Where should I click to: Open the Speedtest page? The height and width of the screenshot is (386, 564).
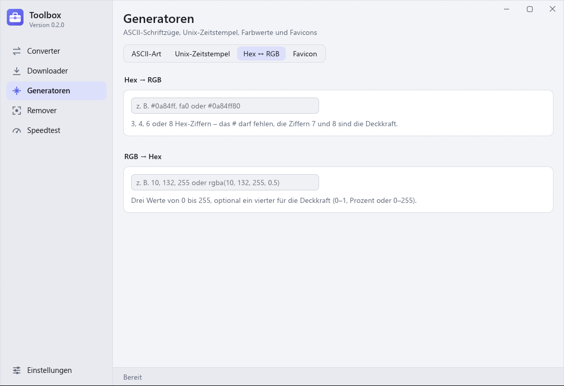point(56,130)
